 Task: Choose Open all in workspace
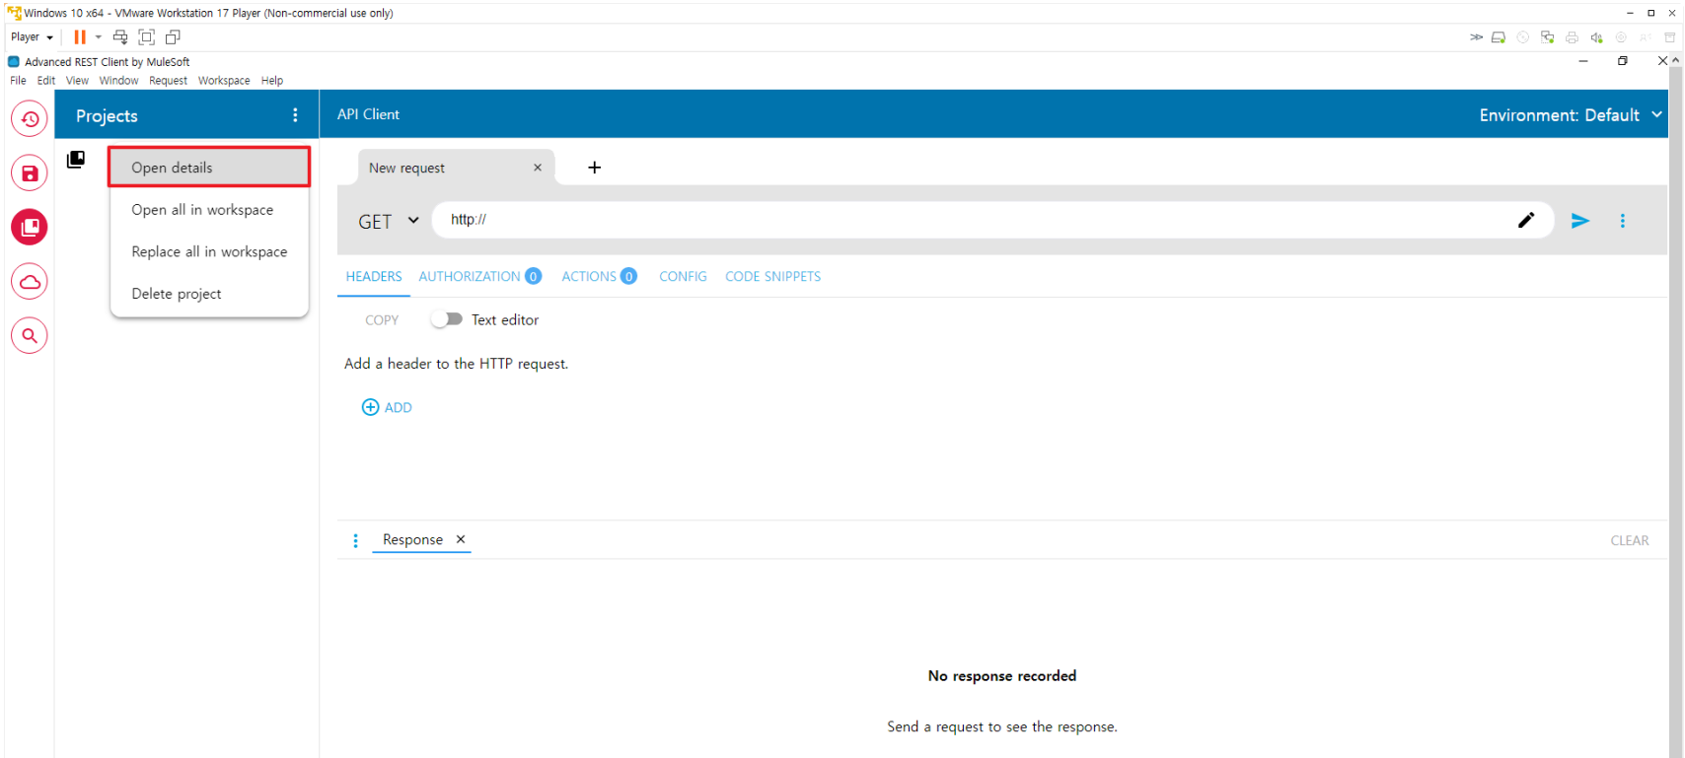click(209, 210)
